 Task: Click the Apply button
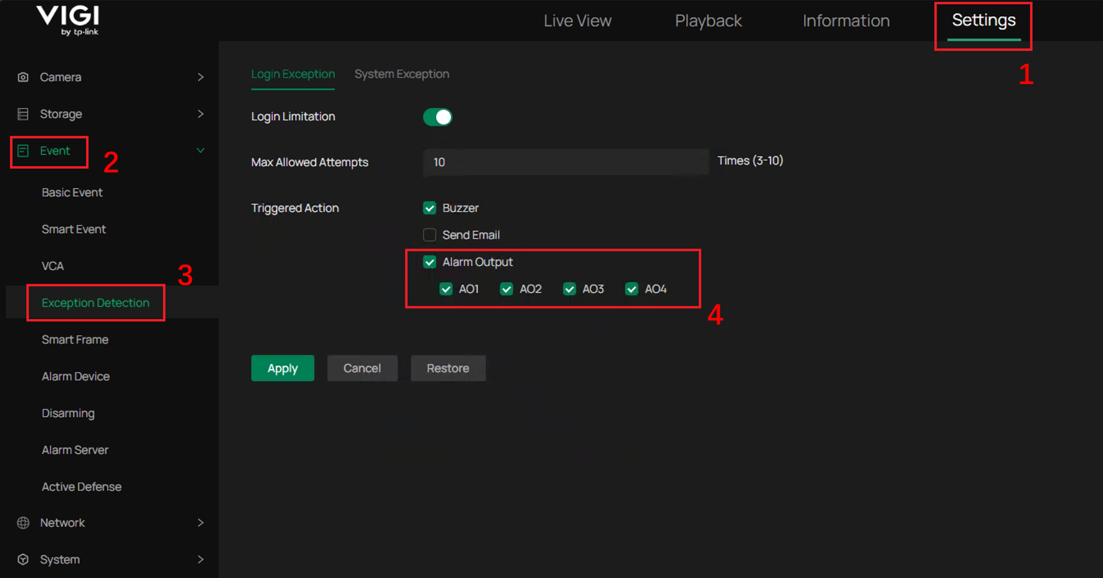point(282,368)
